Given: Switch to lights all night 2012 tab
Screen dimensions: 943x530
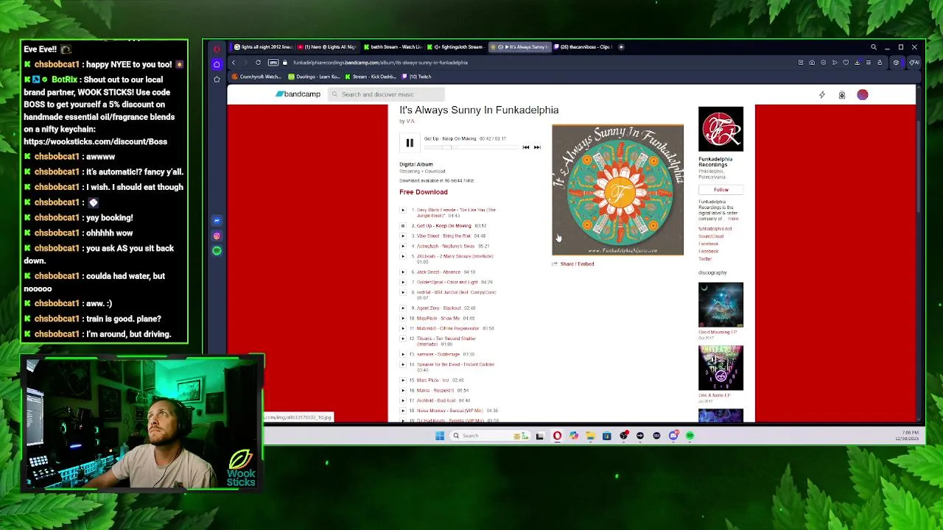Looking at the screenshot, I should click(263, 47).
